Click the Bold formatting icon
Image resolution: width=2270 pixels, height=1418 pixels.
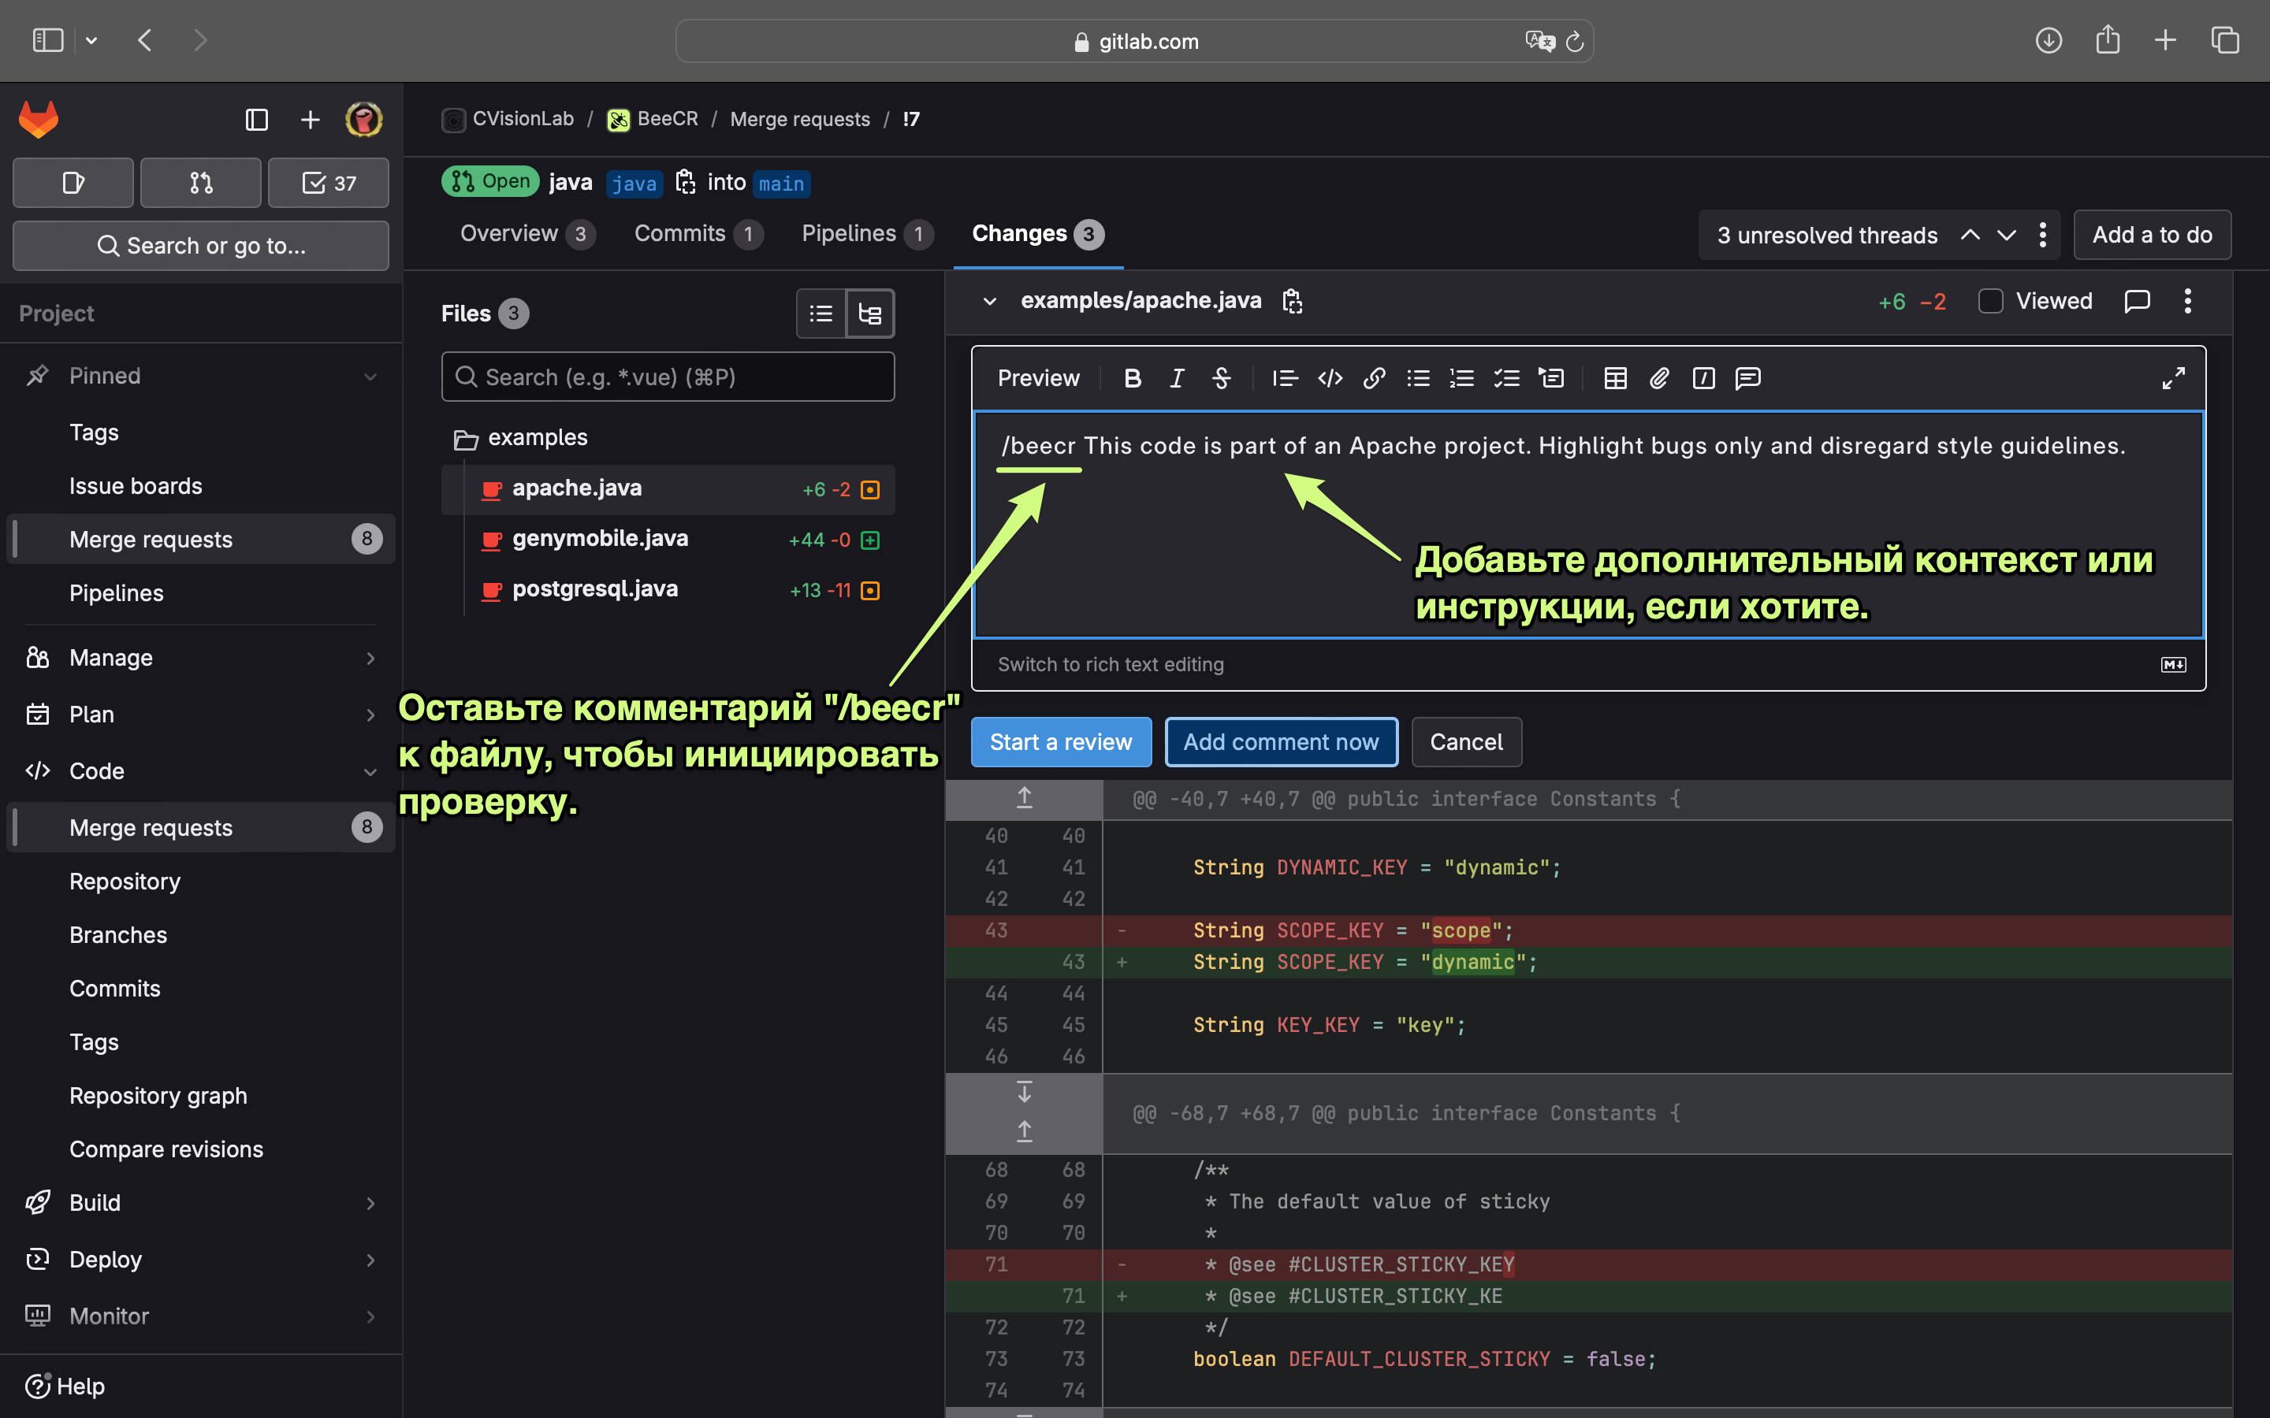click(1132, 378)
